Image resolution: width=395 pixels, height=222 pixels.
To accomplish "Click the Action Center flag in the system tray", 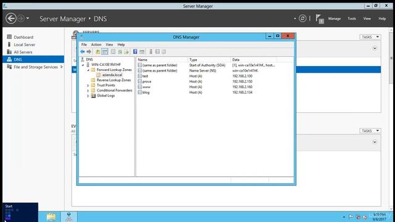I will (x=351, y=216).
